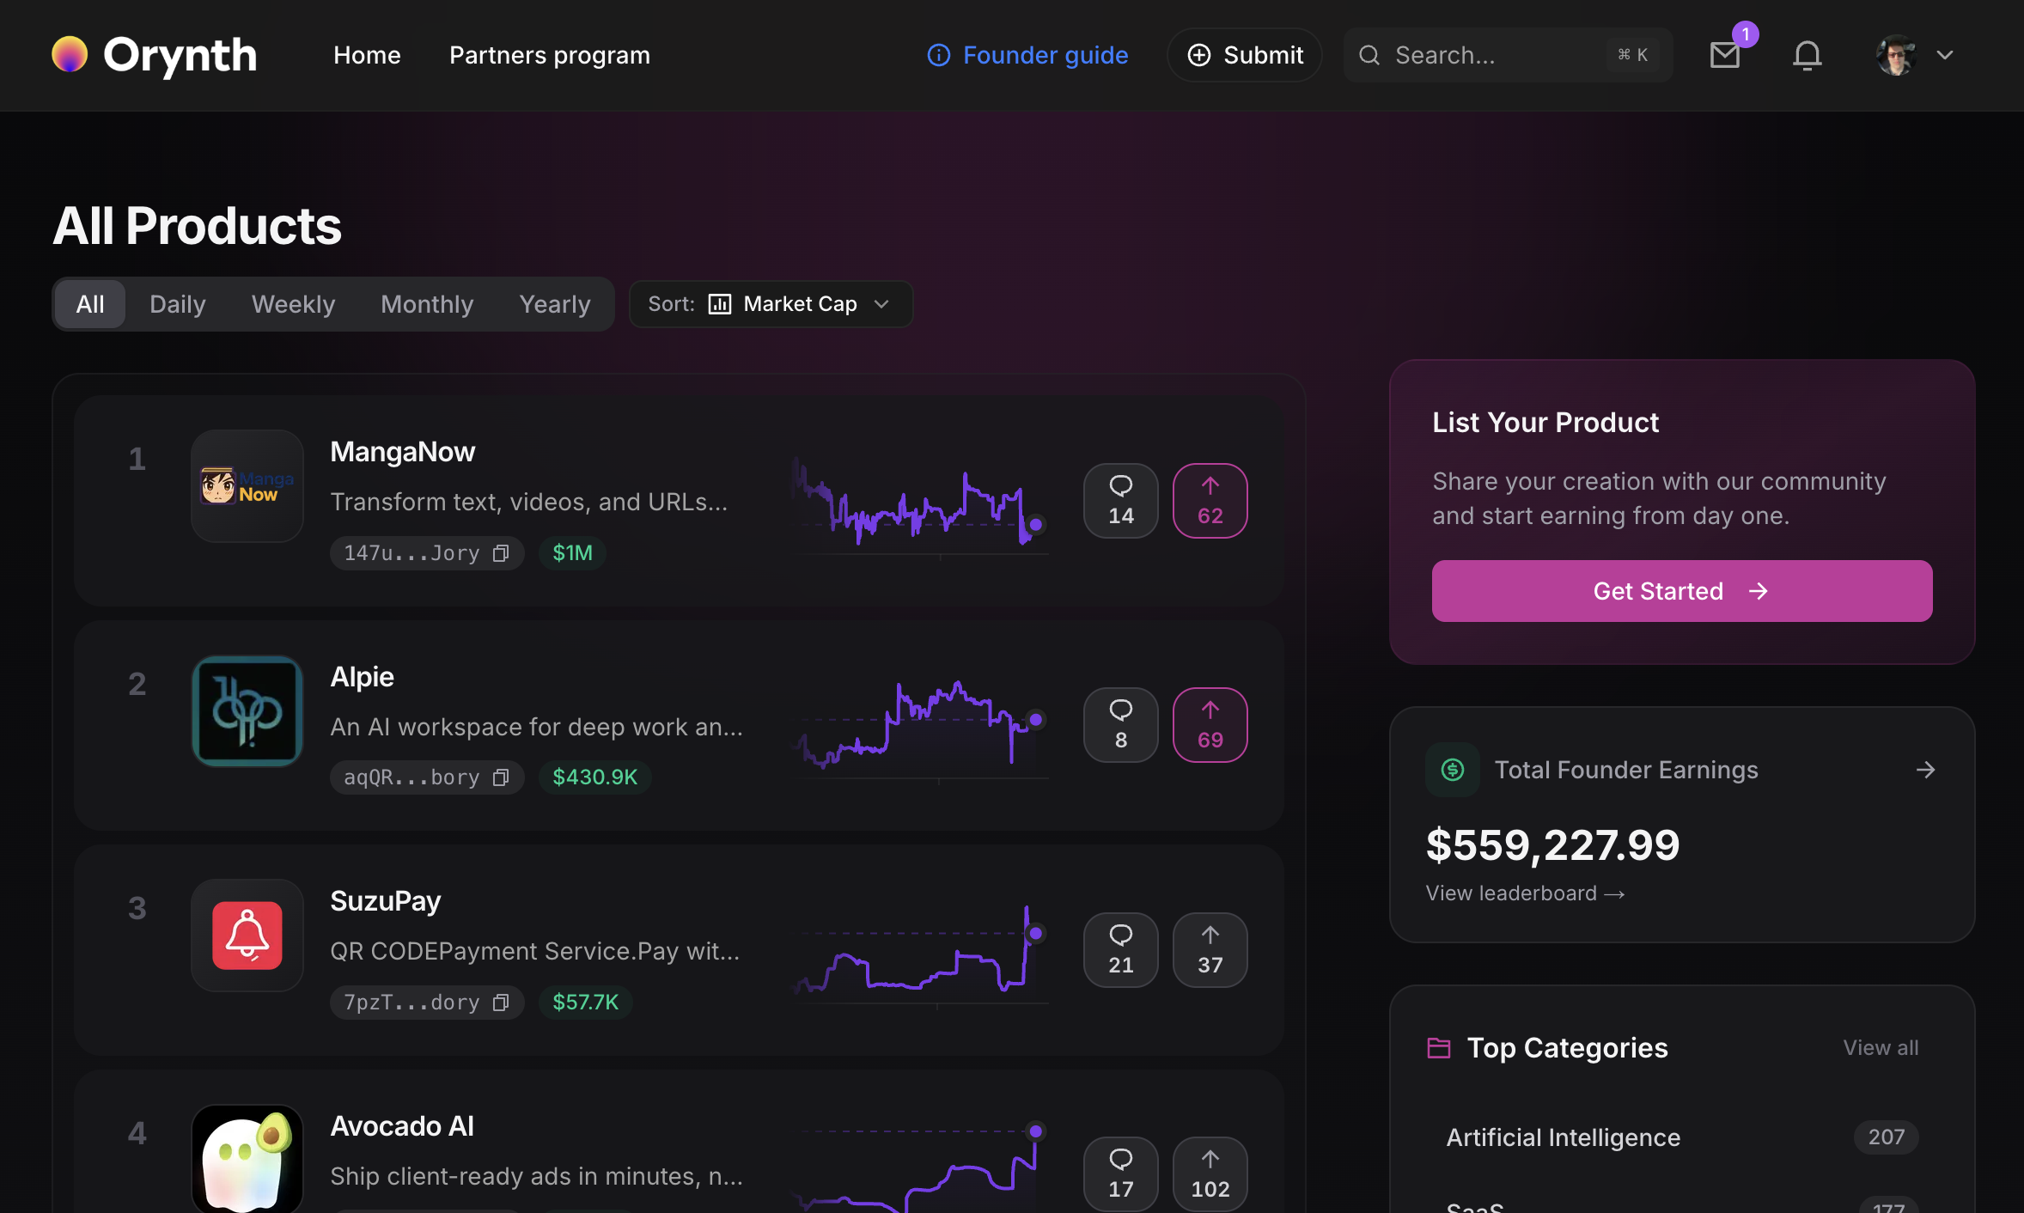Switch to the Yearly tab
The width and height of the screenshot is (2024, 1213).
555,304
